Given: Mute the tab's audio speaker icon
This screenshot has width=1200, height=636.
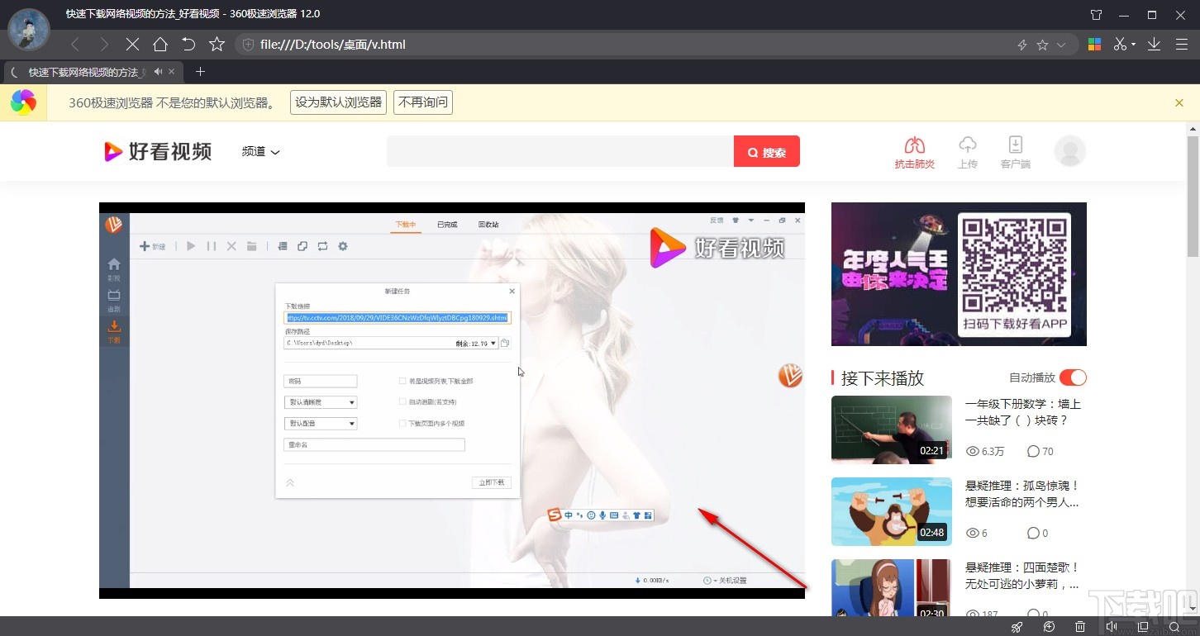Looking at the screenshot, I should 158,72.
